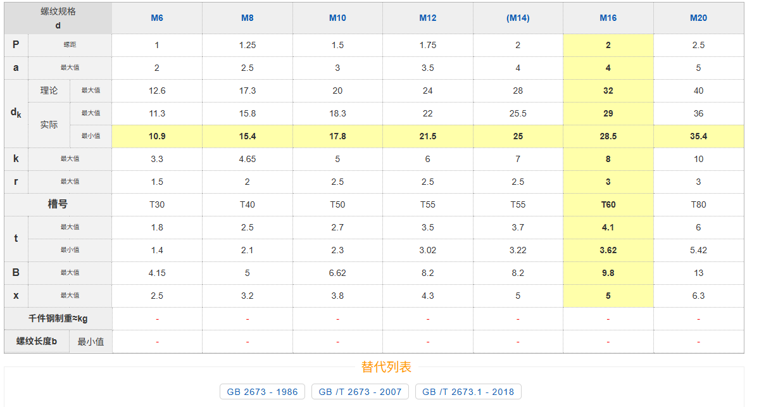759x407 pixels.
Task: Select the 槽号 row label
Action: 58,204
